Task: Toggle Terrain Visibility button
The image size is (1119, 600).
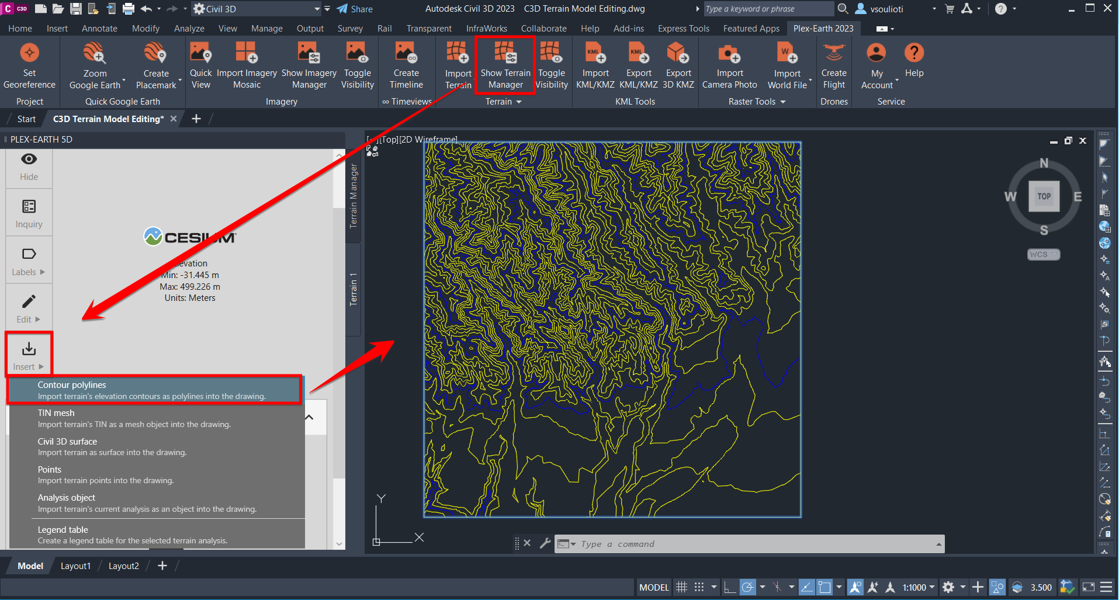Action: pos(551,66)
